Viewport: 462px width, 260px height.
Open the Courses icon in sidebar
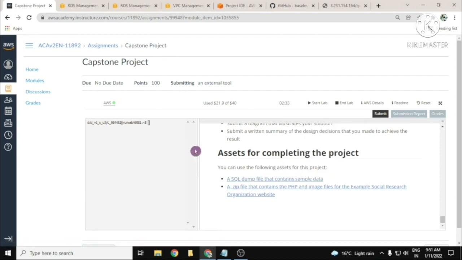(x=8, y=88)
